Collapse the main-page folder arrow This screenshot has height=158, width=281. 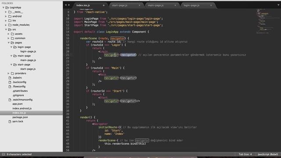pos(11,56)
